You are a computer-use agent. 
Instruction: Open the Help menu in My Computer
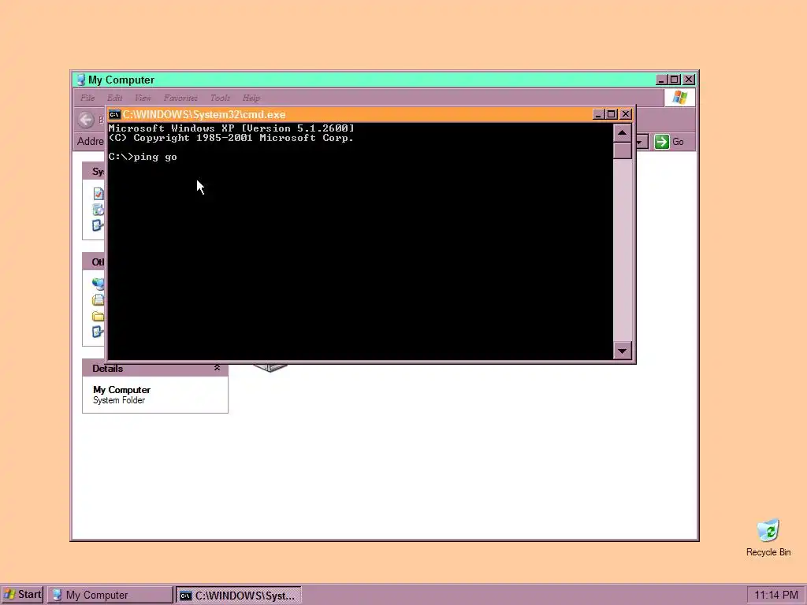click(251, 98)
